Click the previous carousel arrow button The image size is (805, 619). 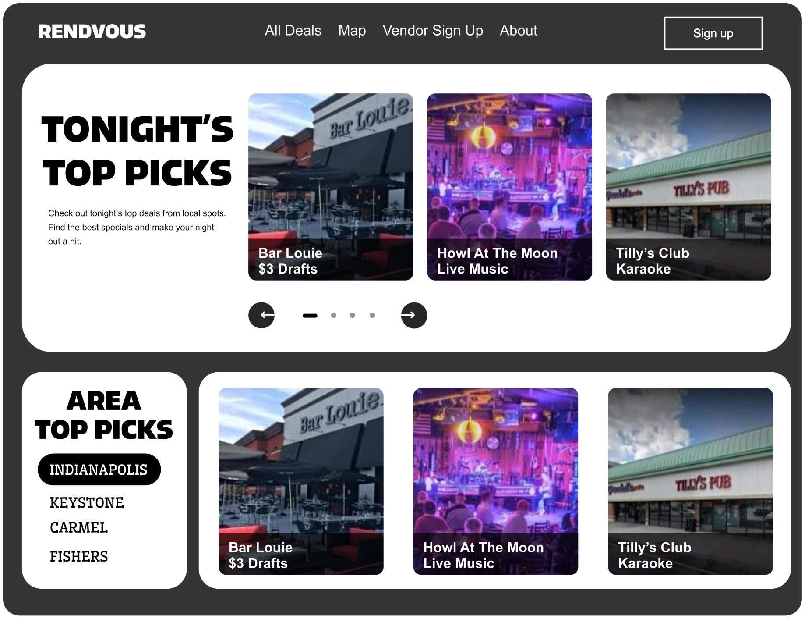pos(261,315)
